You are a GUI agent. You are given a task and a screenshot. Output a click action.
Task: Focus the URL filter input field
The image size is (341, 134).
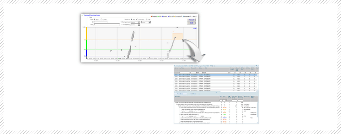107,25
